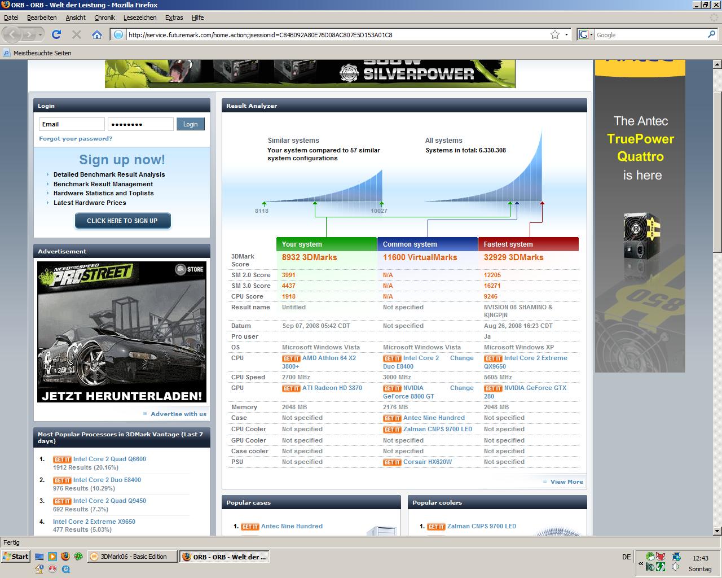The height and width of the screenshot is (578, 722).
Task: Click Change link next to GeForce 8800 GT
Action: pos(461,388)
